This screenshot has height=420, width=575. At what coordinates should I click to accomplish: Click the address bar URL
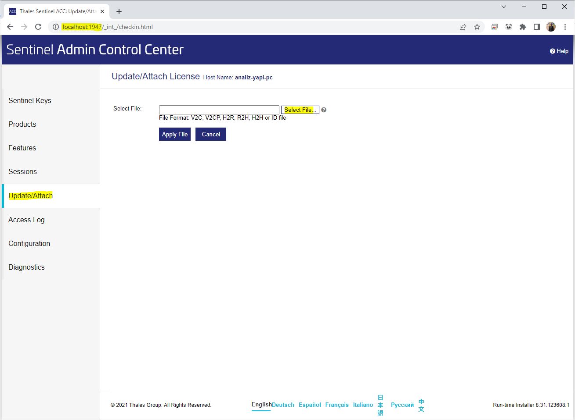pos(108,27)
